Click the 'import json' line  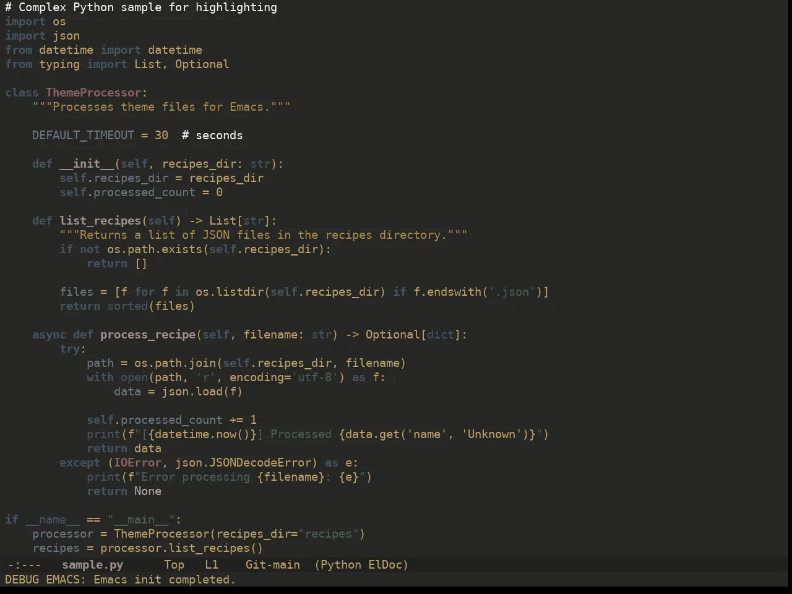click(42, 36)
